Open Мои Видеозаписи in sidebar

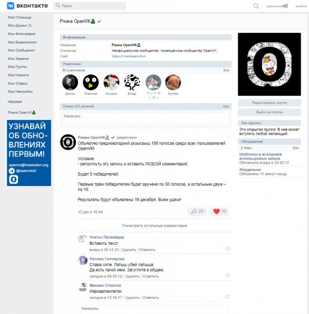(x=22, y=42)
